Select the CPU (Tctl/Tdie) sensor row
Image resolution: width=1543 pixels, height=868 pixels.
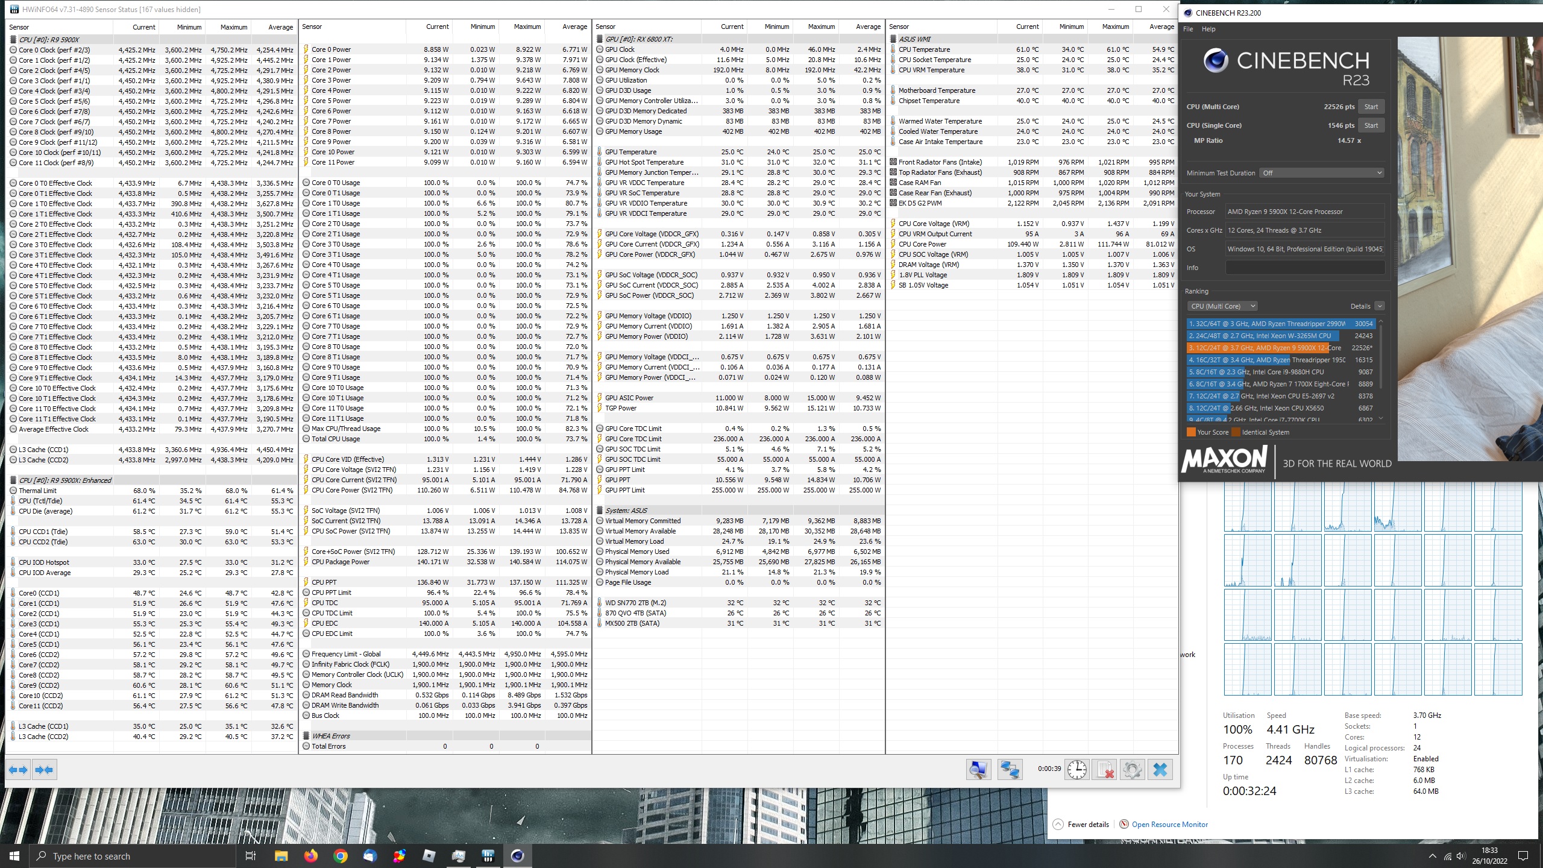click(x=152, y=501)
